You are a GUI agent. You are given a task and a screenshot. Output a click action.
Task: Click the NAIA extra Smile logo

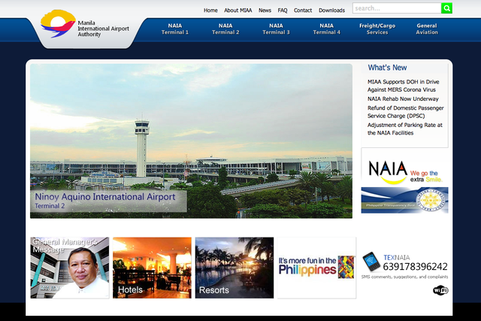tap(404, 172)
